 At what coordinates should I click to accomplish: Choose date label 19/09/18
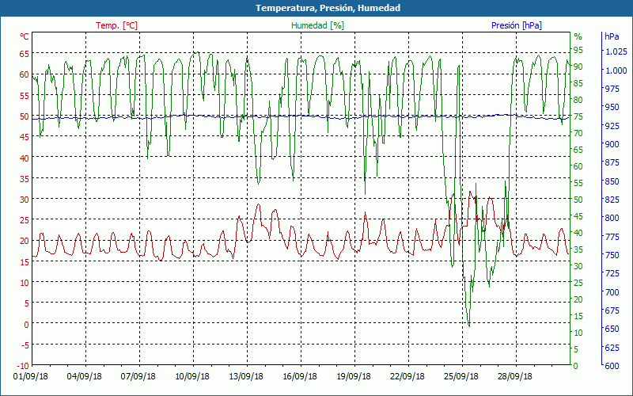coord(354,377)
